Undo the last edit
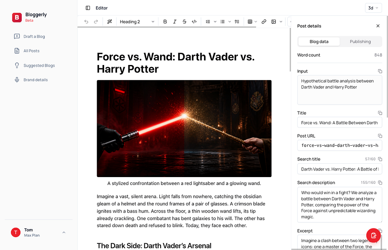This screenshot has height=250, width=388. coord(86,22)
